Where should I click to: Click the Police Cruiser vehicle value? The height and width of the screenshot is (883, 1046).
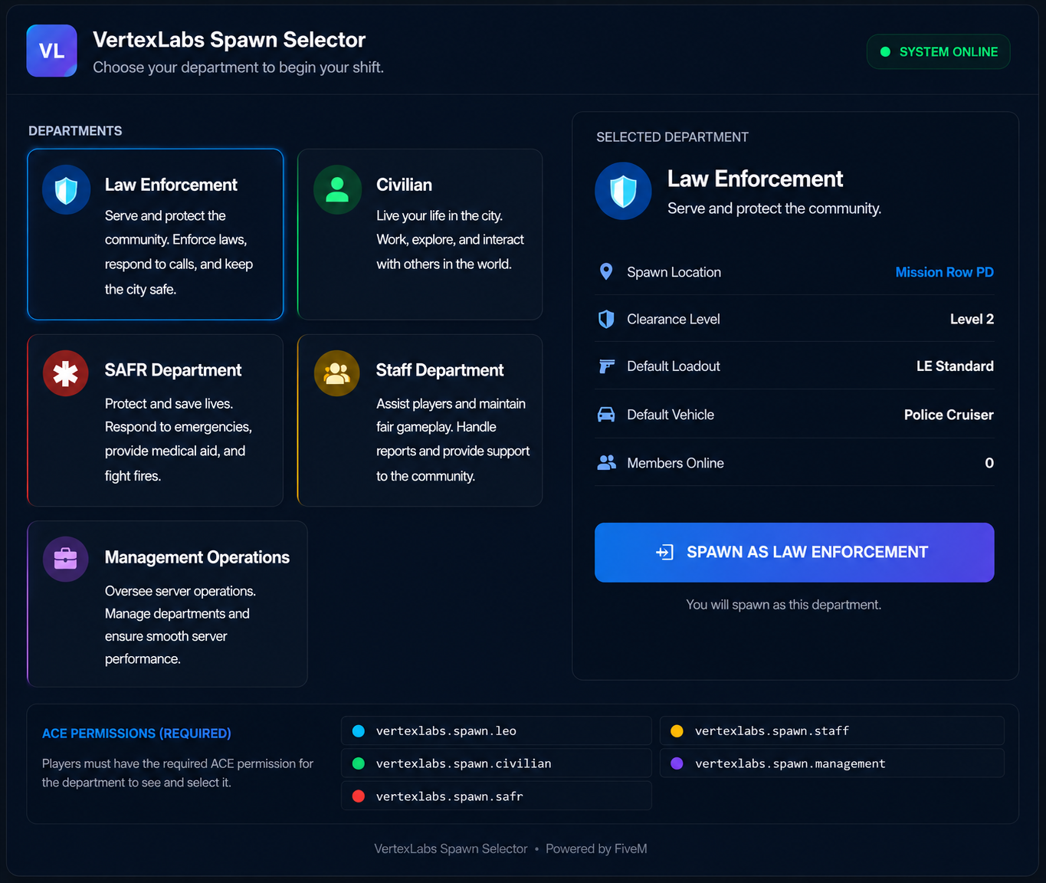point(949,415)
